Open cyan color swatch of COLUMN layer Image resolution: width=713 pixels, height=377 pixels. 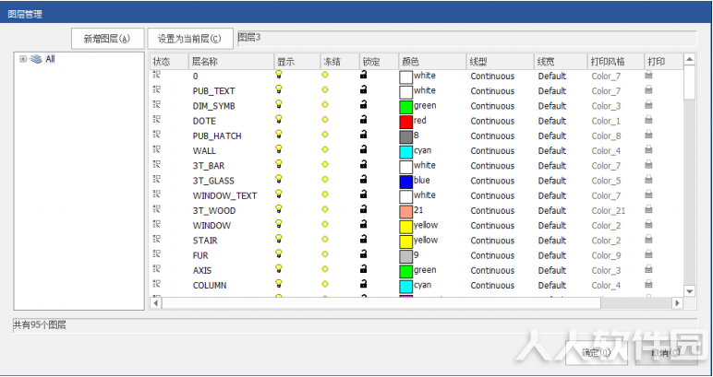point(406,288)
